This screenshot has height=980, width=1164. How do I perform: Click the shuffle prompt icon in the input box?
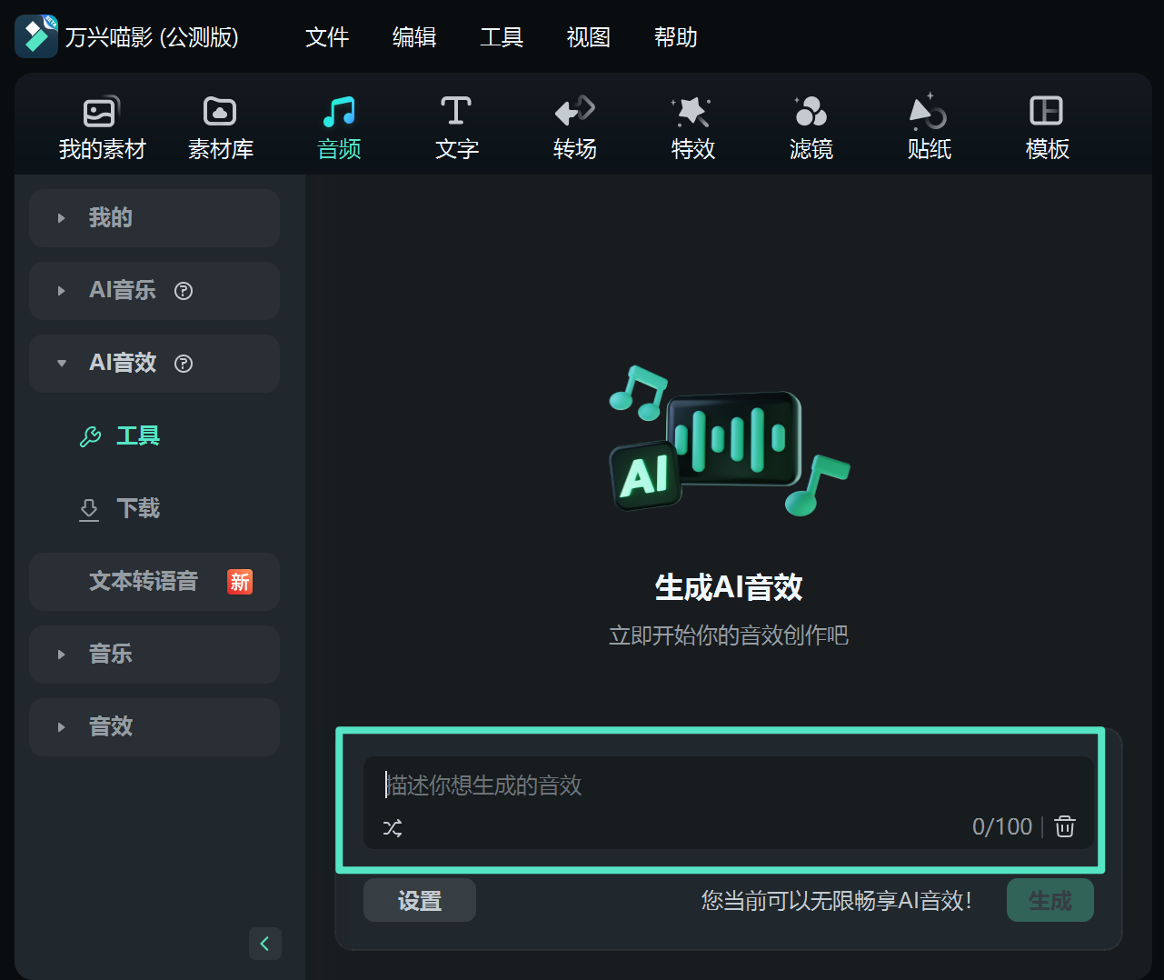click(393, 827)
